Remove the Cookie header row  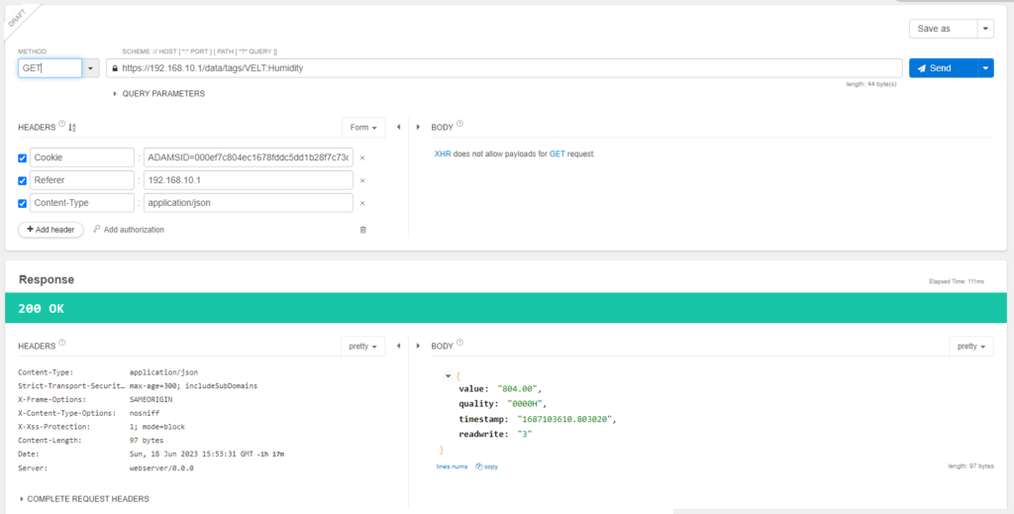362,157
